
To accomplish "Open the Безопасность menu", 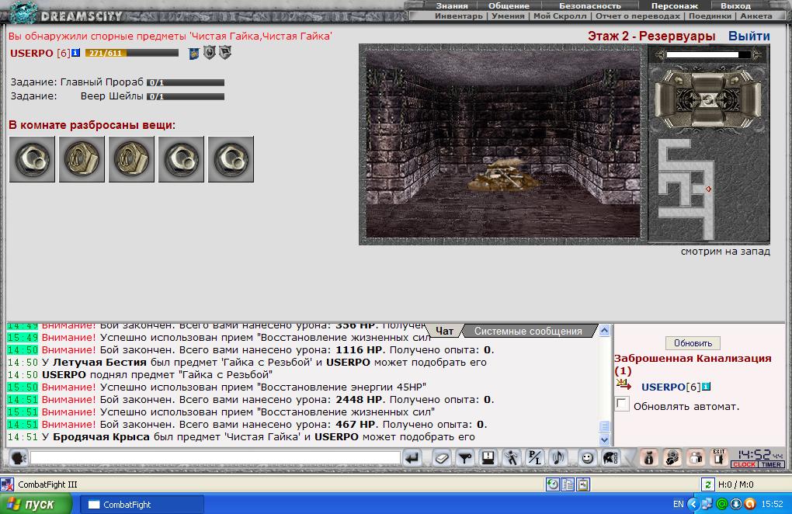I will click(x=589, y=6).
